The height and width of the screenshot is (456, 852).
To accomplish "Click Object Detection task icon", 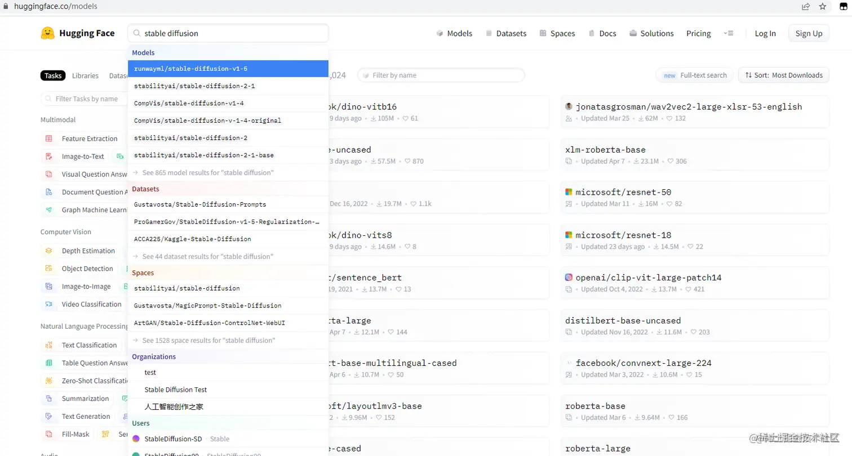I will tap(49, 269).
